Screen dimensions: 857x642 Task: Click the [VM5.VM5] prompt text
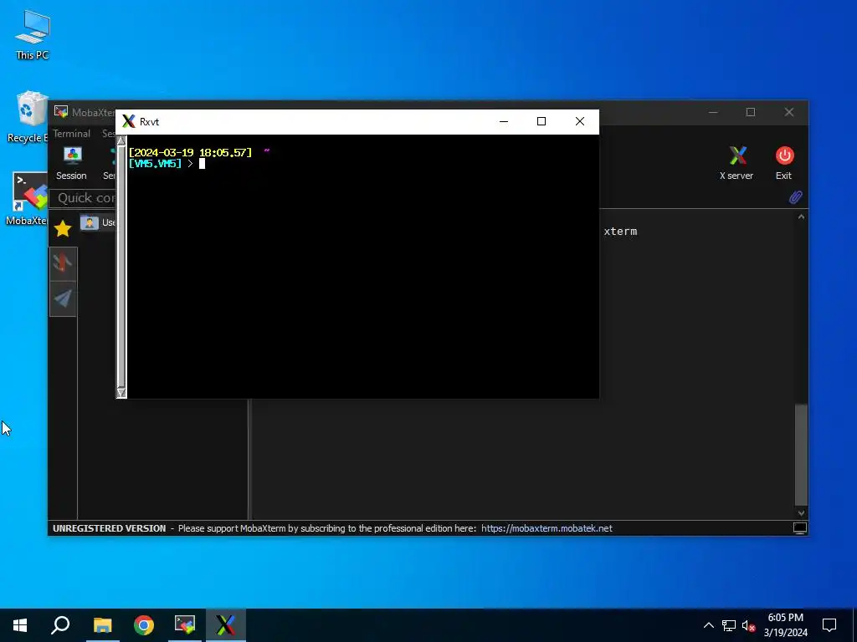coord(155,163)
